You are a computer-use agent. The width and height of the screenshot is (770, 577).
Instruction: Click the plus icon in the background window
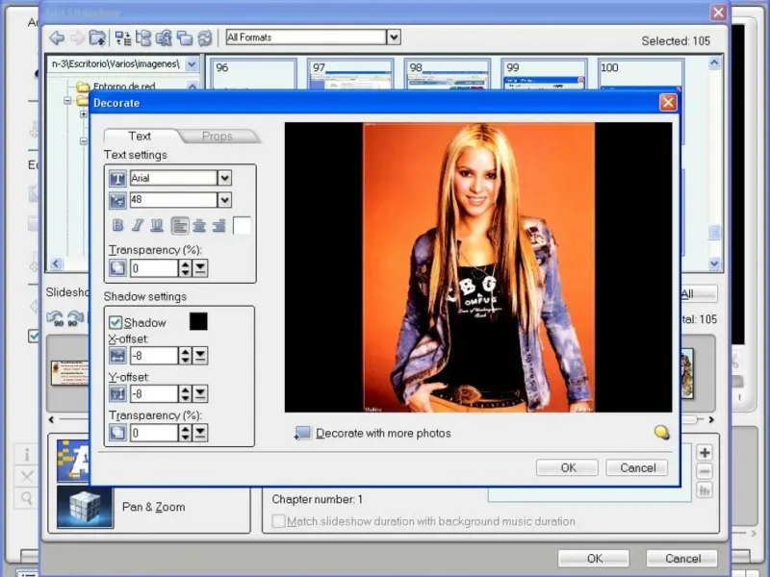click(x=705, y=452)
